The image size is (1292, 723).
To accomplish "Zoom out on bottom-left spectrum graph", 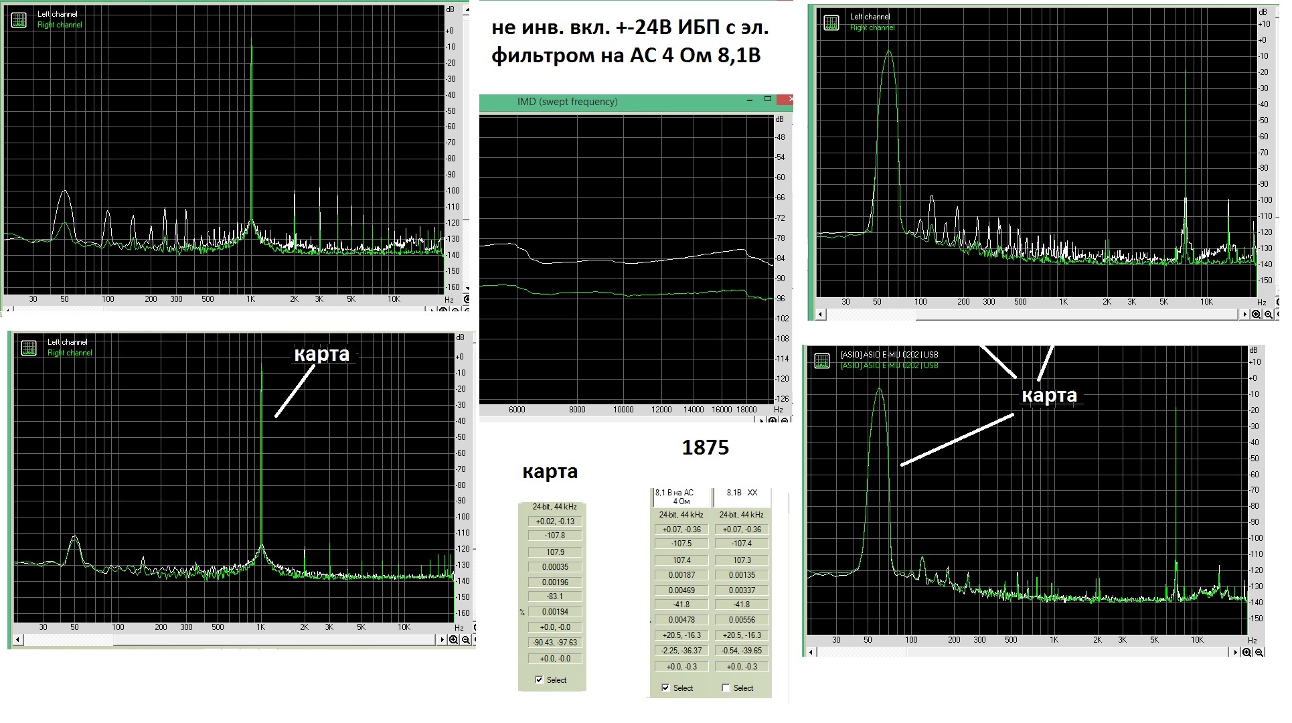I will pos(466,640).
